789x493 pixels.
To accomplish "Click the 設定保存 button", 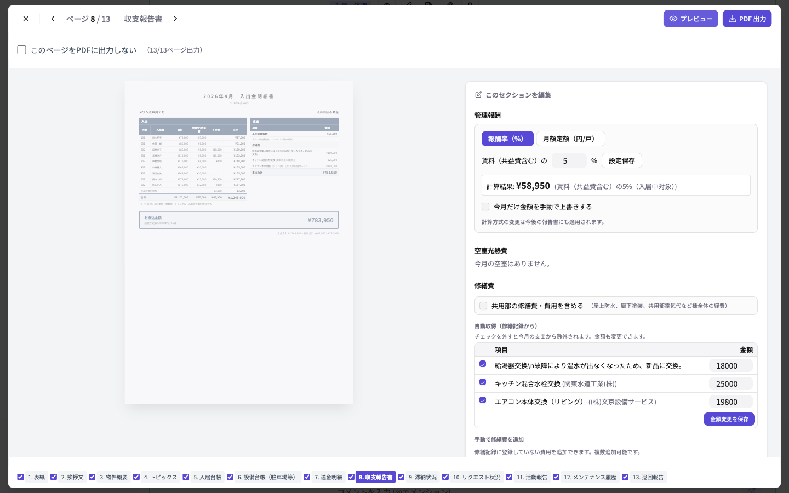I will [x=622, y=160].
